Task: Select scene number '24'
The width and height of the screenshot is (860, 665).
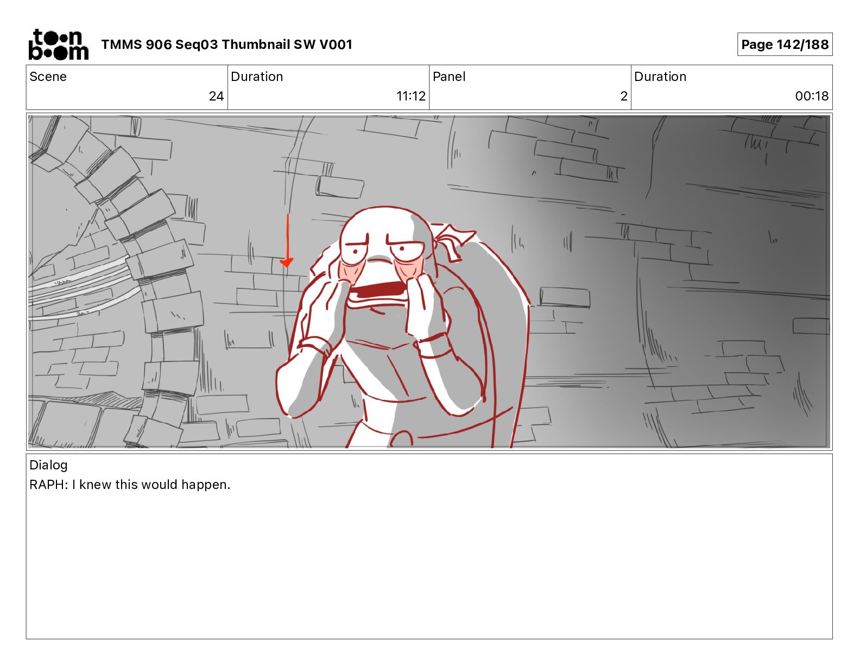Action: (216, 96)
